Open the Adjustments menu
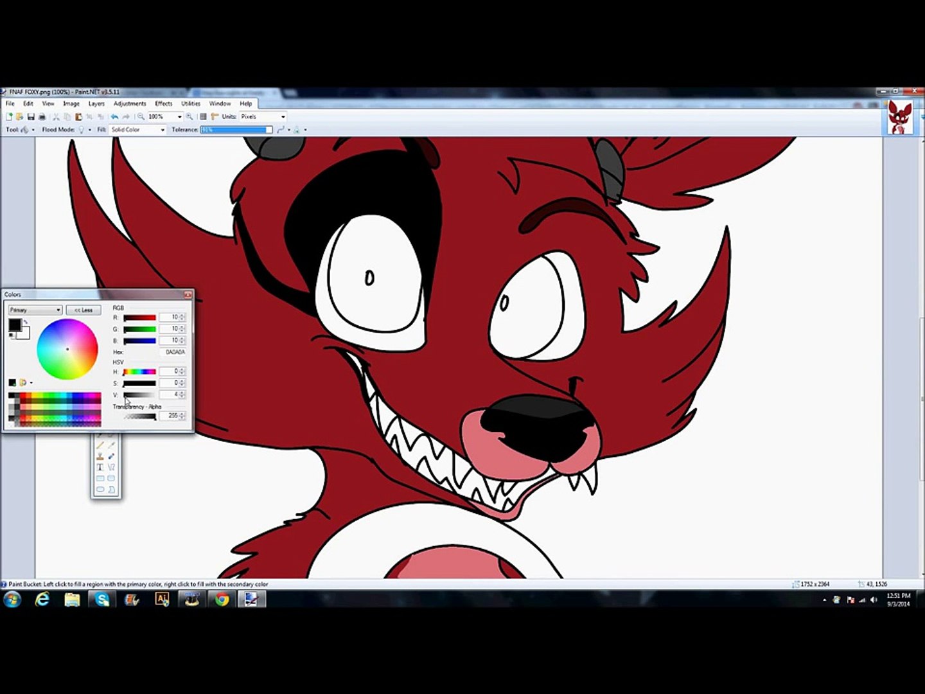The image size is (925, 694). pyautogui.click(x=130, y=103)
